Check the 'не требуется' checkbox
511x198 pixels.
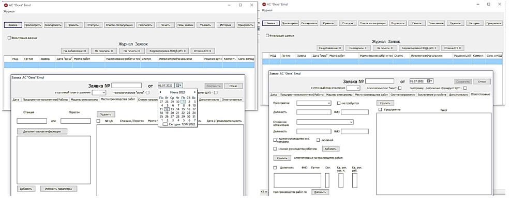pyautogui.click(x=339, y=103)
